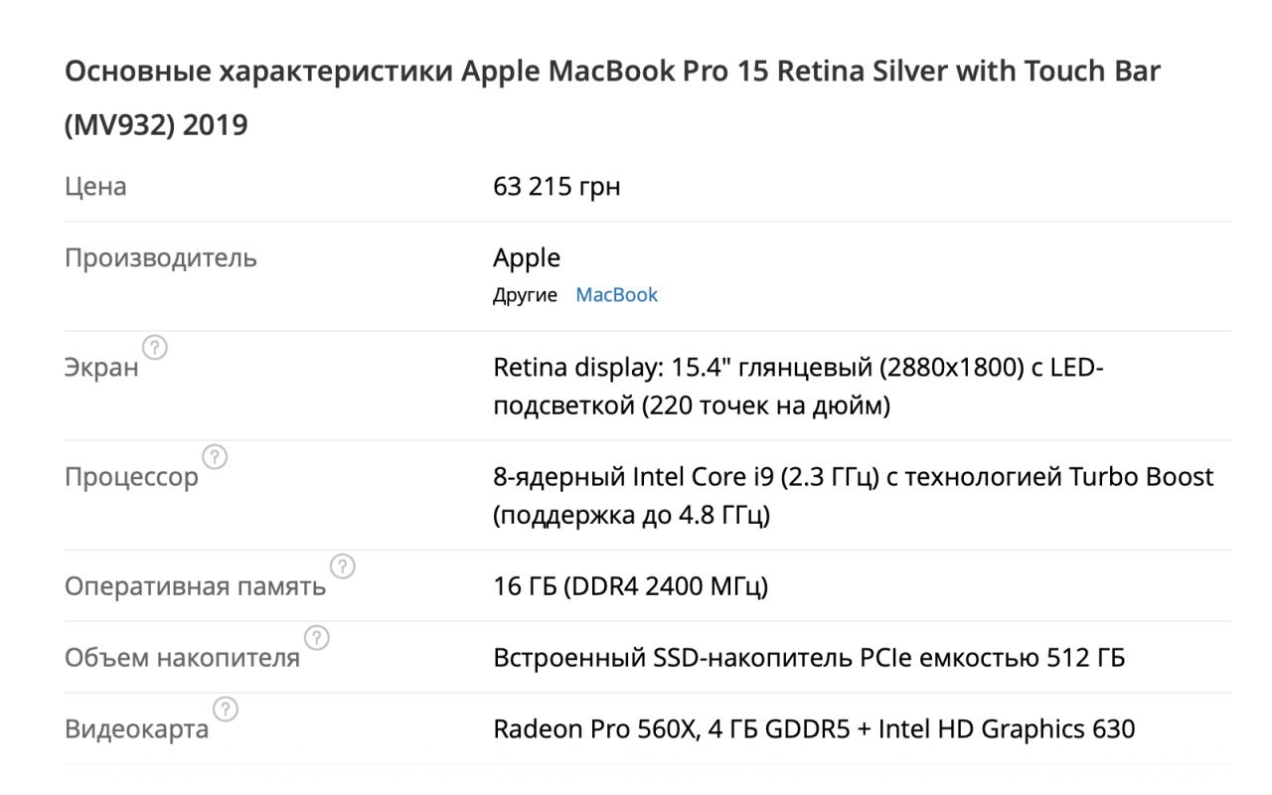
Task: Click the 16 ГБ (DDR4 2400 МГц) value
Action: 631,586
